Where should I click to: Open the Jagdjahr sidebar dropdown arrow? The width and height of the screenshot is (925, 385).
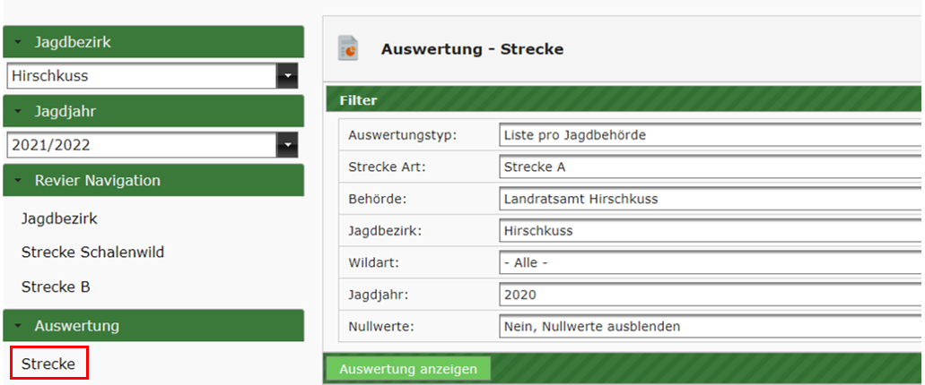click(x=287, y=144)
